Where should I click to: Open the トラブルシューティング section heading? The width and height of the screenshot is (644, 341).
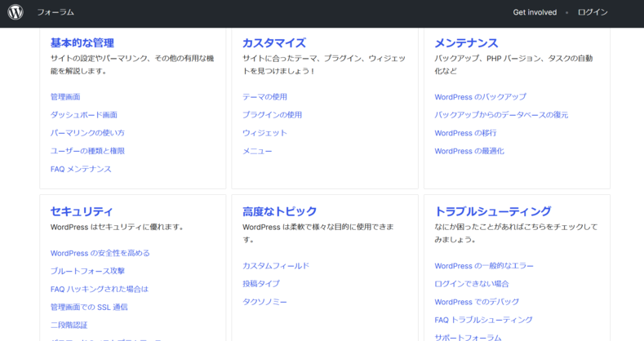[493, 211]
